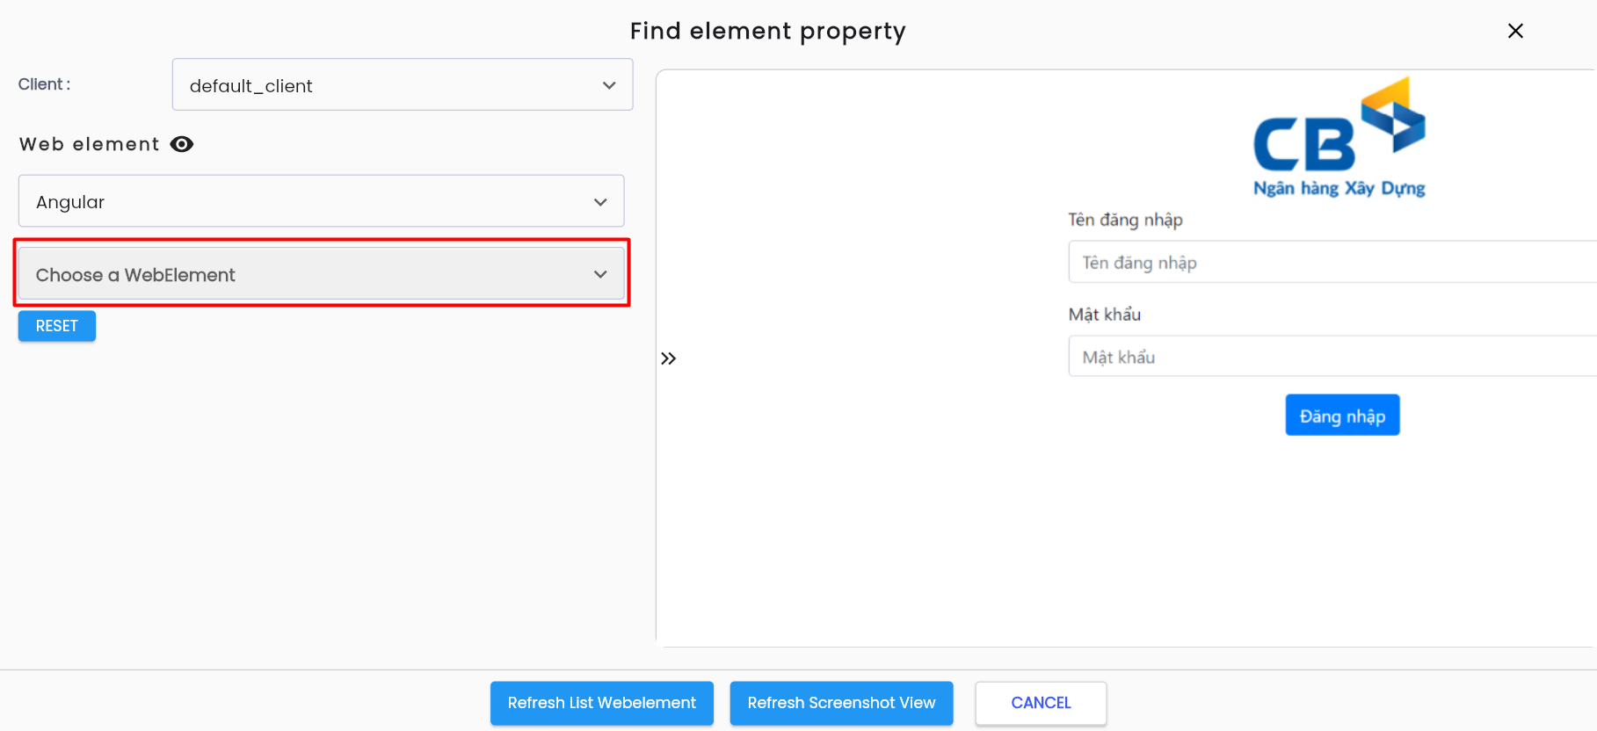Expand the Angular framework dropdown
1597x731 pixels.
322,201
